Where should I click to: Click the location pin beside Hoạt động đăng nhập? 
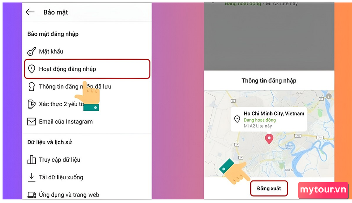[x=31, y=69]
